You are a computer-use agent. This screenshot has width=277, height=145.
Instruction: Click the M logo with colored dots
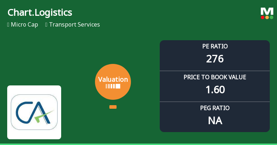pyautogui.click(x=267, y=13)
